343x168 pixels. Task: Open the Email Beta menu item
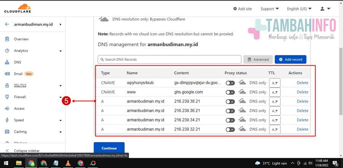(24, 74)
